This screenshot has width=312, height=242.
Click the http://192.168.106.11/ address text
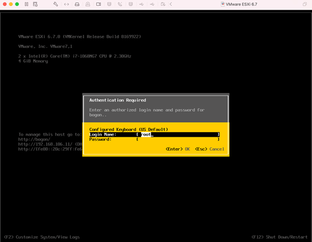pyautogui.click(x=45, y=144)
